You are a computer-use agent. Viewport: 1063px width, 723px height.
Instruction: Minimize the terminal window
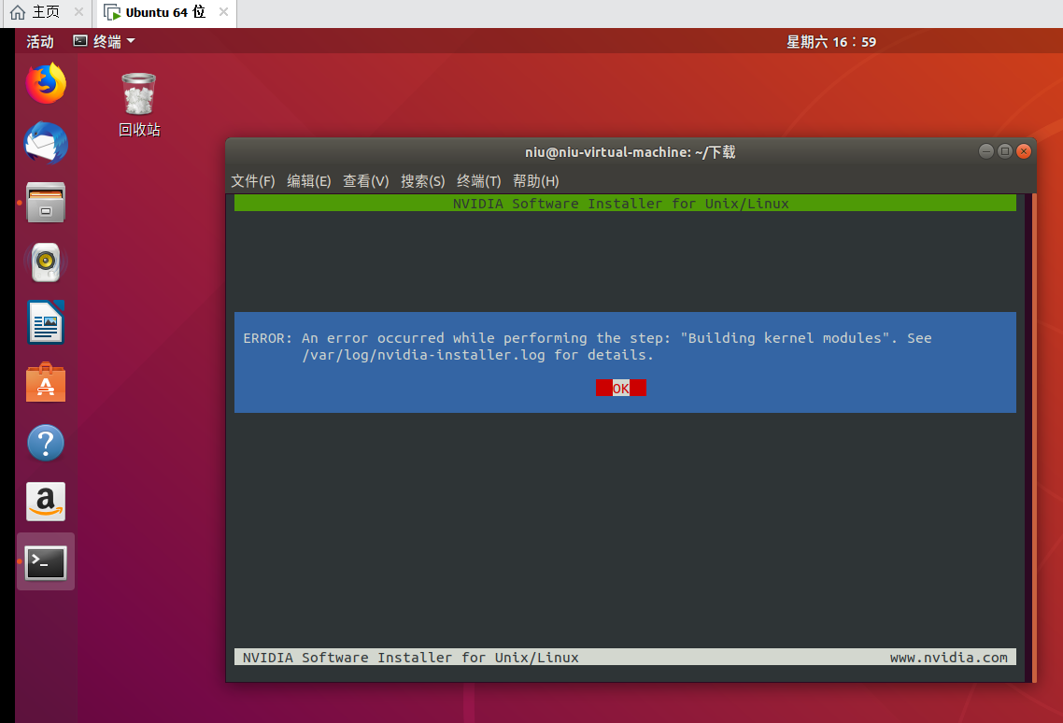pos(986,151)
